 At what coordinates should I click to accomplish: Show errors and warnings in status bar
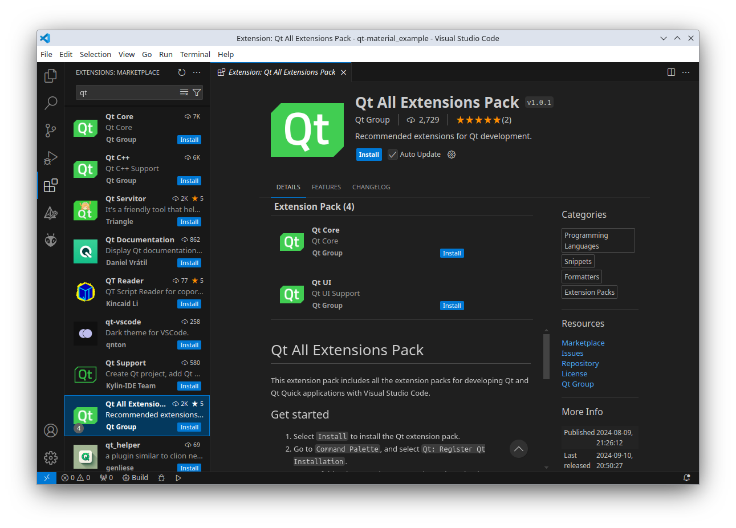[x=76, y=478]
